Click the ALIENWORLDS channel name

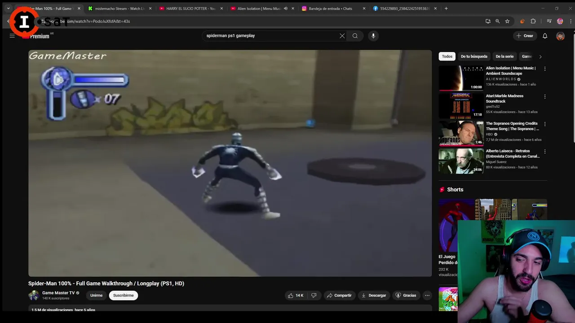coord(501,79)
